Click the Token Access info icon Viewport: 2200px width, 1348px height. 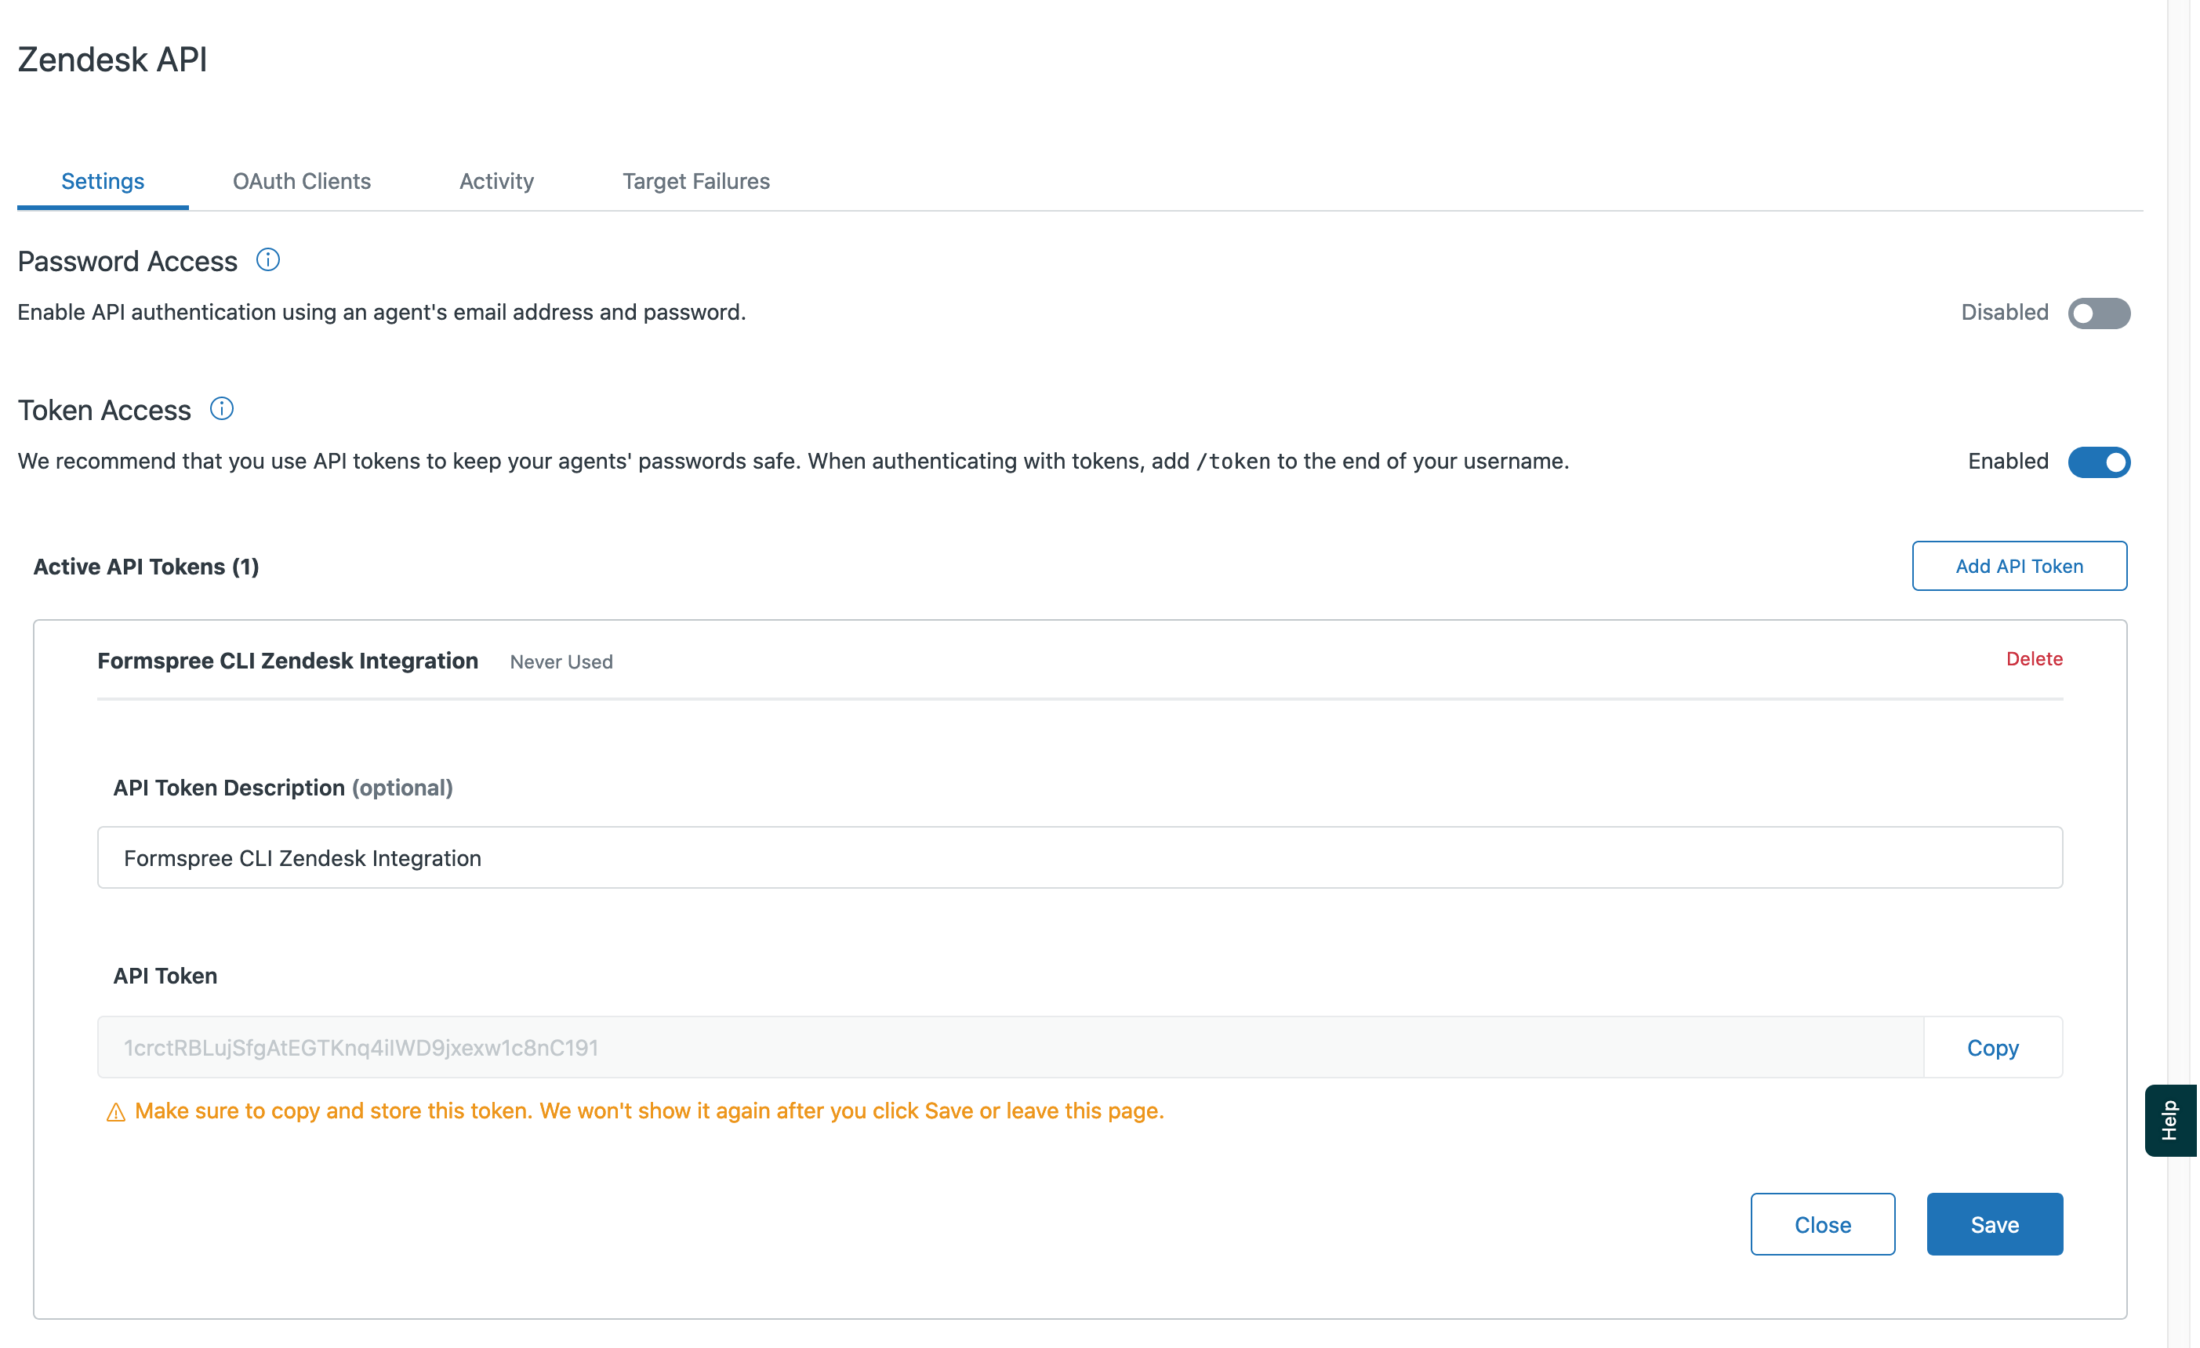pos(221,409)
